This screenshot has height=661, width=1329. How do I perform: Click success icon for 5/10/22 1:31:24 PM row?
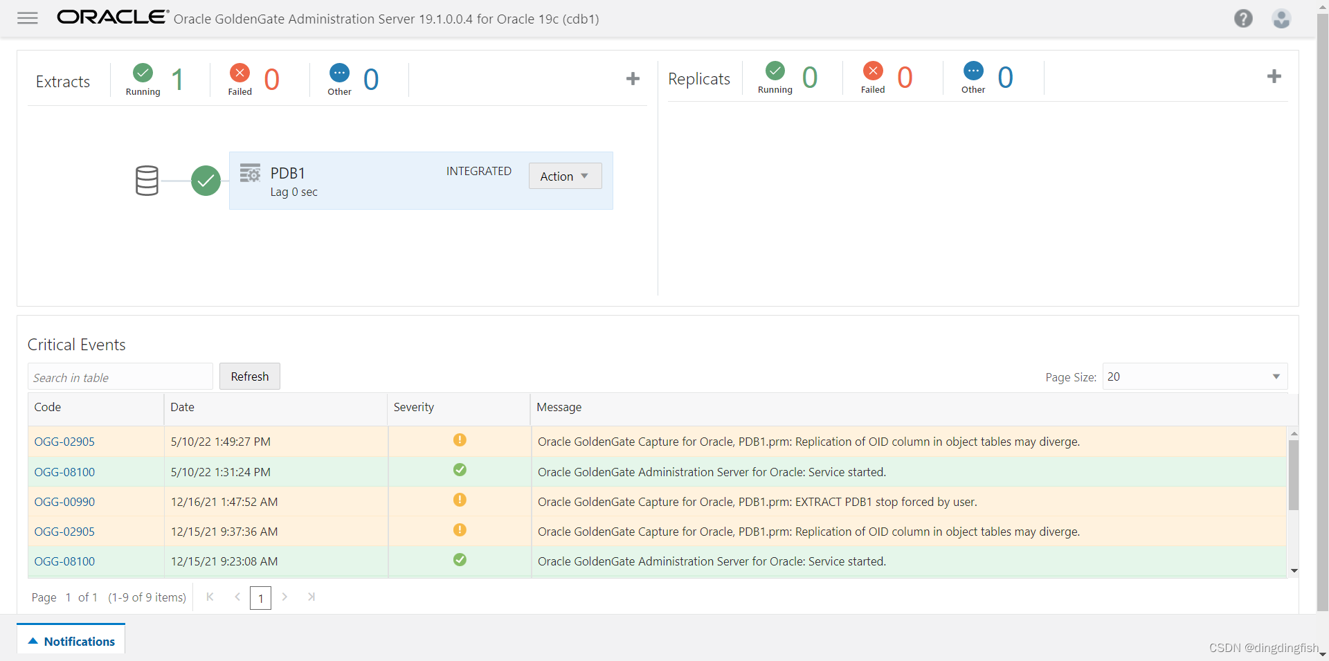460,470
